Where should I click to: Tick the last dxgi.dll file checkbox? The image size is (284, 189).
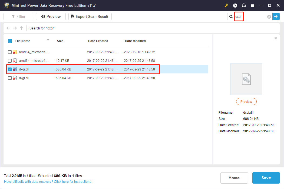point(10,78)
